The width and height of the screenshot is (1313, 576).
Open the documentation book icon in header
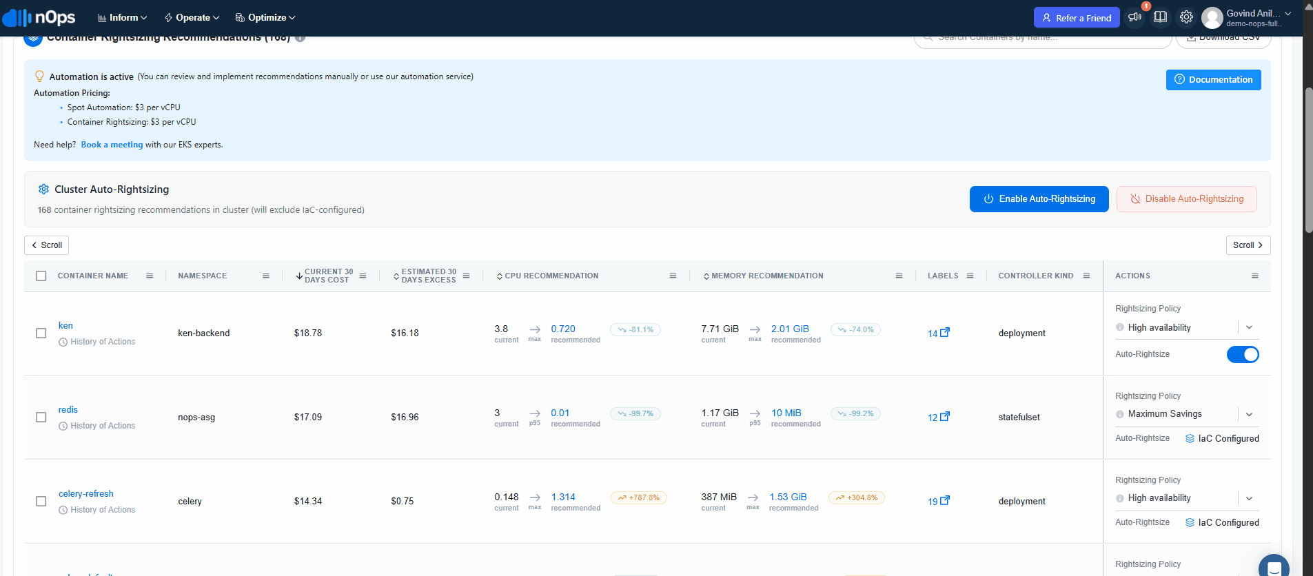[x=1161, y=17]
